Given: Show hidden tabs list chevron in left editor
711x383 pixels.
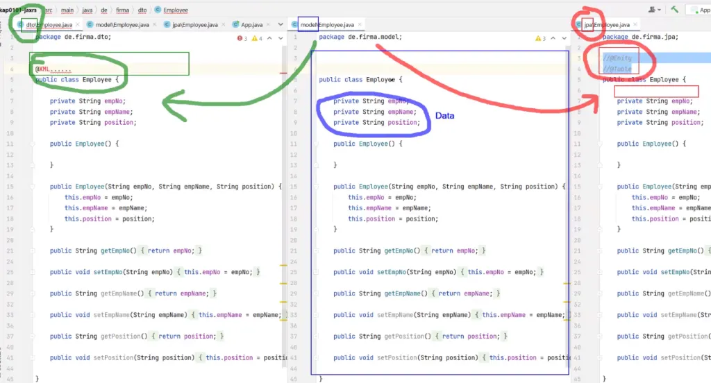Looking at the screenshot, I should coord(281,24).
